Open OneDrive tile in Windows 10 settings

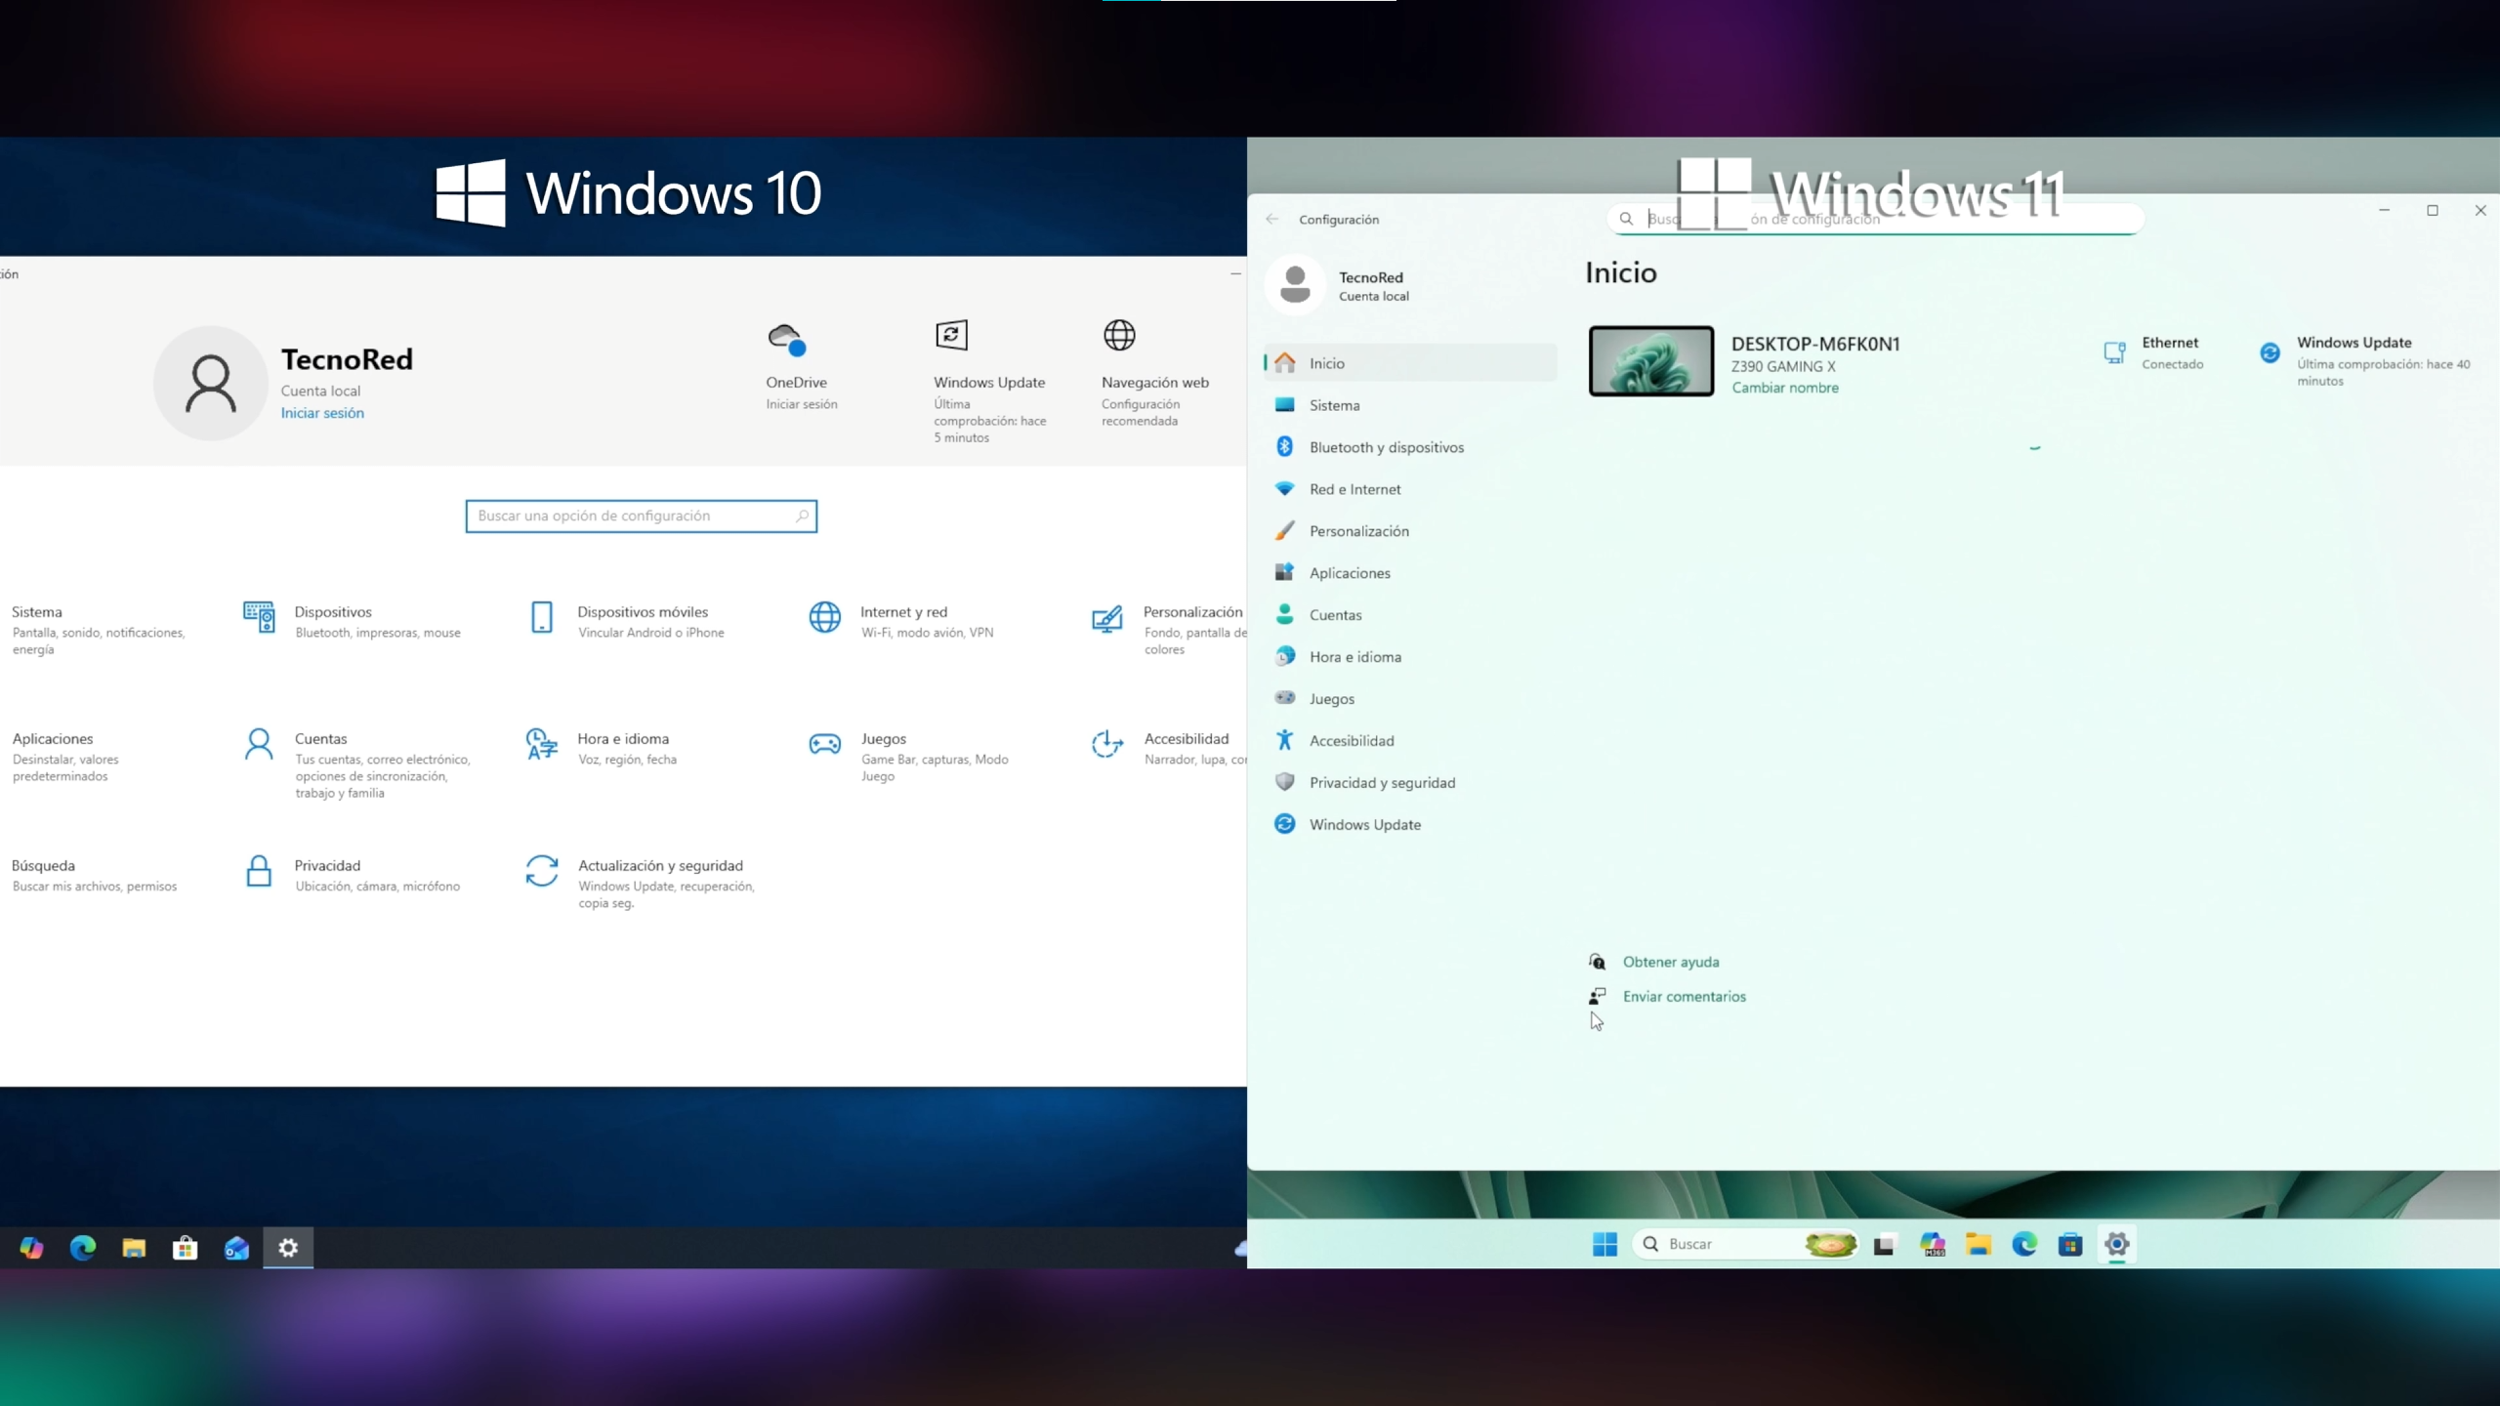click(x=801, y=367)
